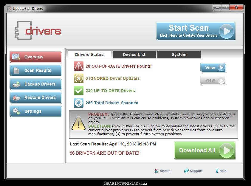Click the green up-to-date checkmark icon
This screenshot has height=186, width=251.
tap(79, 91)
